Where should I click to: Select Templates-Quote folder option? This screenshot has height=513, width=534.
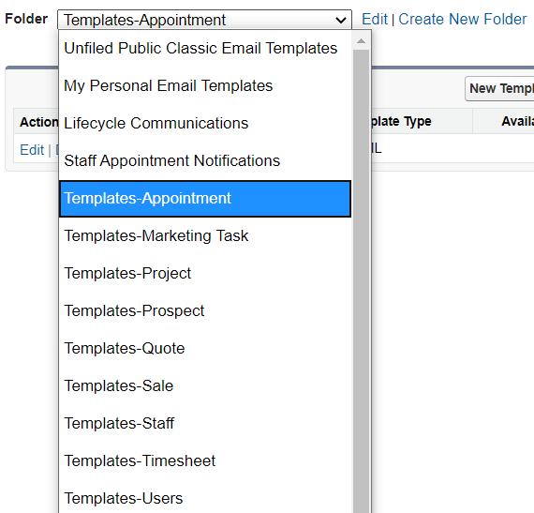pyautogui.click(x=205, y=348)
